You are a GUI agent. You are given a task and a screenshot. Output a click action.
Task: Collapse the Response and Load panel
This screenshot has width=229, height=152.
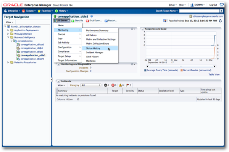142,29
